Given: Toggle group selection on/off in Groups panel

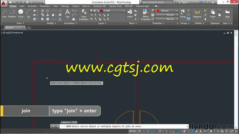Looking at the screenshot, I should point(189,19).
